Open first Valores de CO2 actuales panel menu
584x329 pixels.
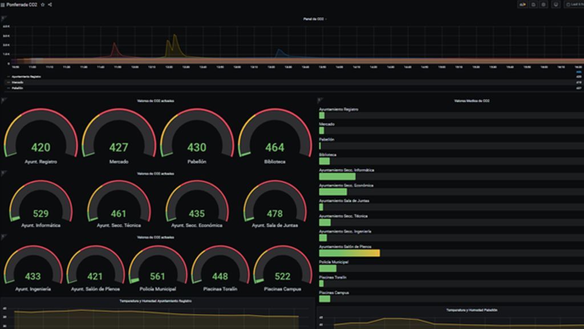coord(155,101)
